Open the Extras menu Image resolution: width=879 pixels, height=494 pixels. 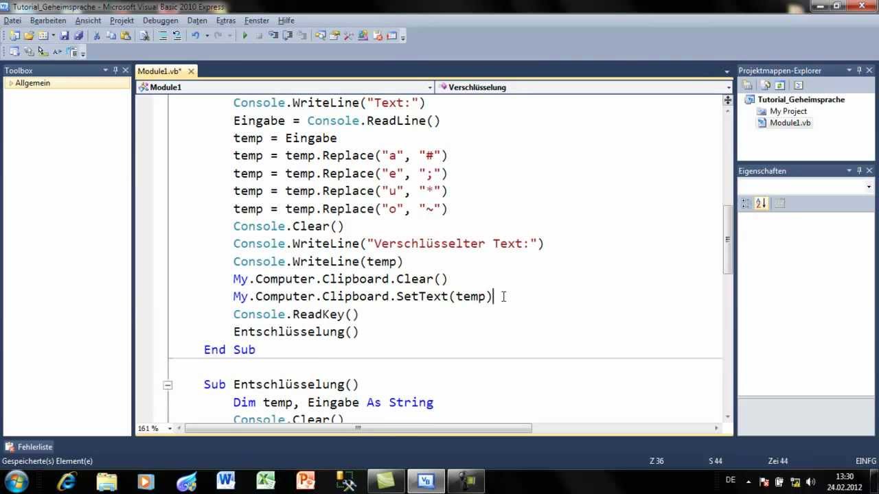coord(225,21)
